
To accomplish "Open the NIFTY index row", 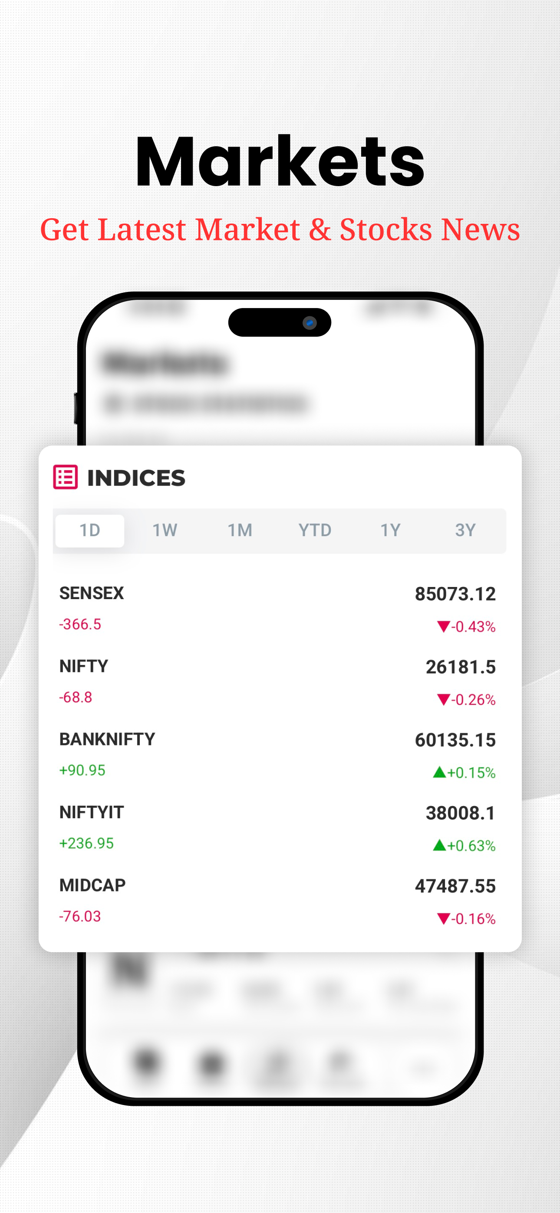I will click(x=278, y=682).
